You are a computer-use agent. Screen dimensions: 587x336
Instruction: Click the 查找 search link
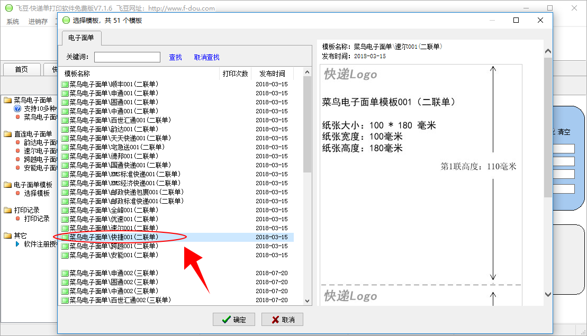(x=175, y=57)
